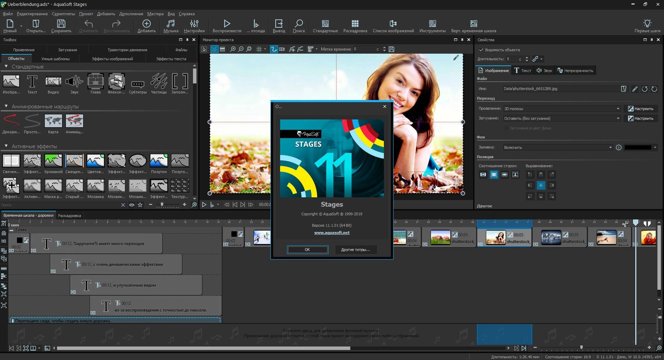Open www.aquasoft.net link
The width and height of the screenshot is (664, 360).
[332, 233]
